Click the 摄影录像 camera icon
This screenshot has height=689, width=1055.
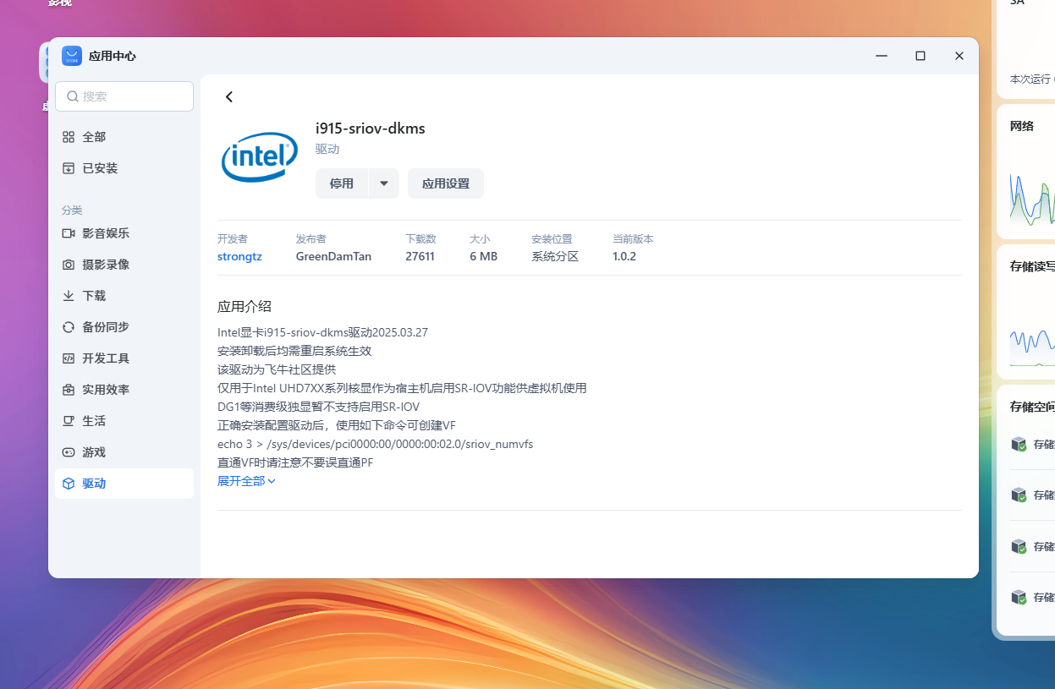(69, 265)
